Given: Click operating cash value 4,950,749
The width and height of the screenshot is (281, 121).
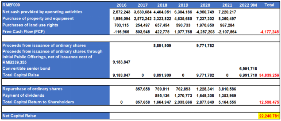Looking at the screenshot, I should point(206,12).
